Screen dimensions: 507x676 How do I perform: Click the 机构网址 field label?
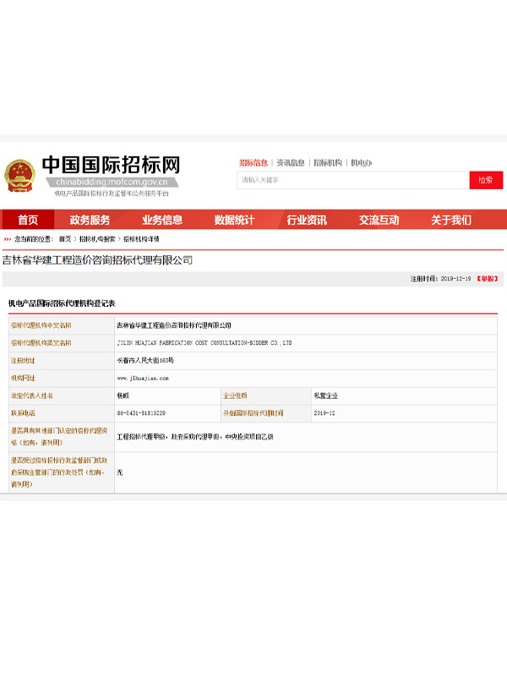pyautogui.click(x=23, y=378)
